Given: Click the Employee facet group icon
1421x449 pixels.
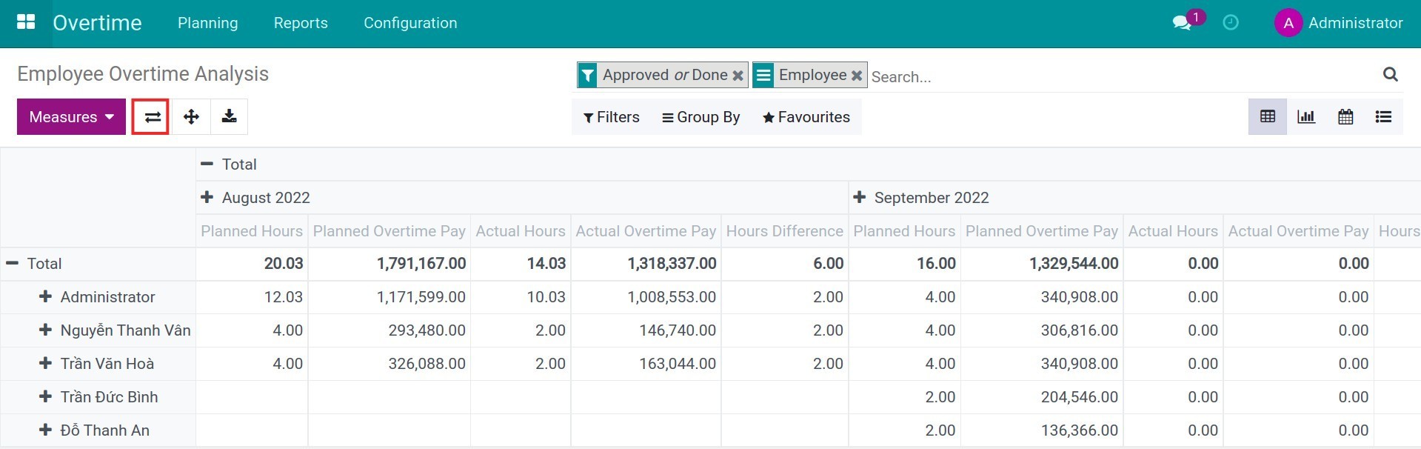Looking at the screenshot, I should point(763,75).
